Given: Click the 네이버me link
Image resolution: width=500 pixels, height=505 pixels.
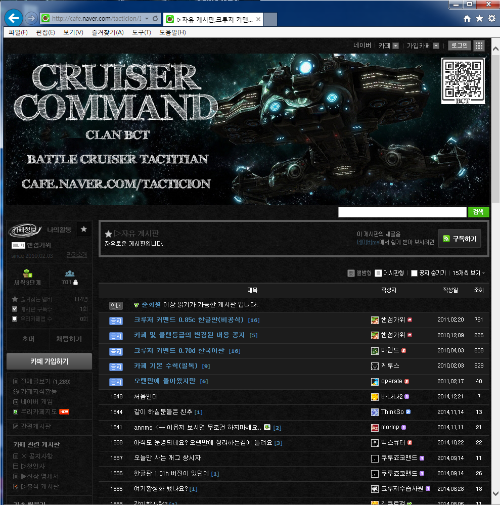Looking at the screenshot, I should pos(368,242).
